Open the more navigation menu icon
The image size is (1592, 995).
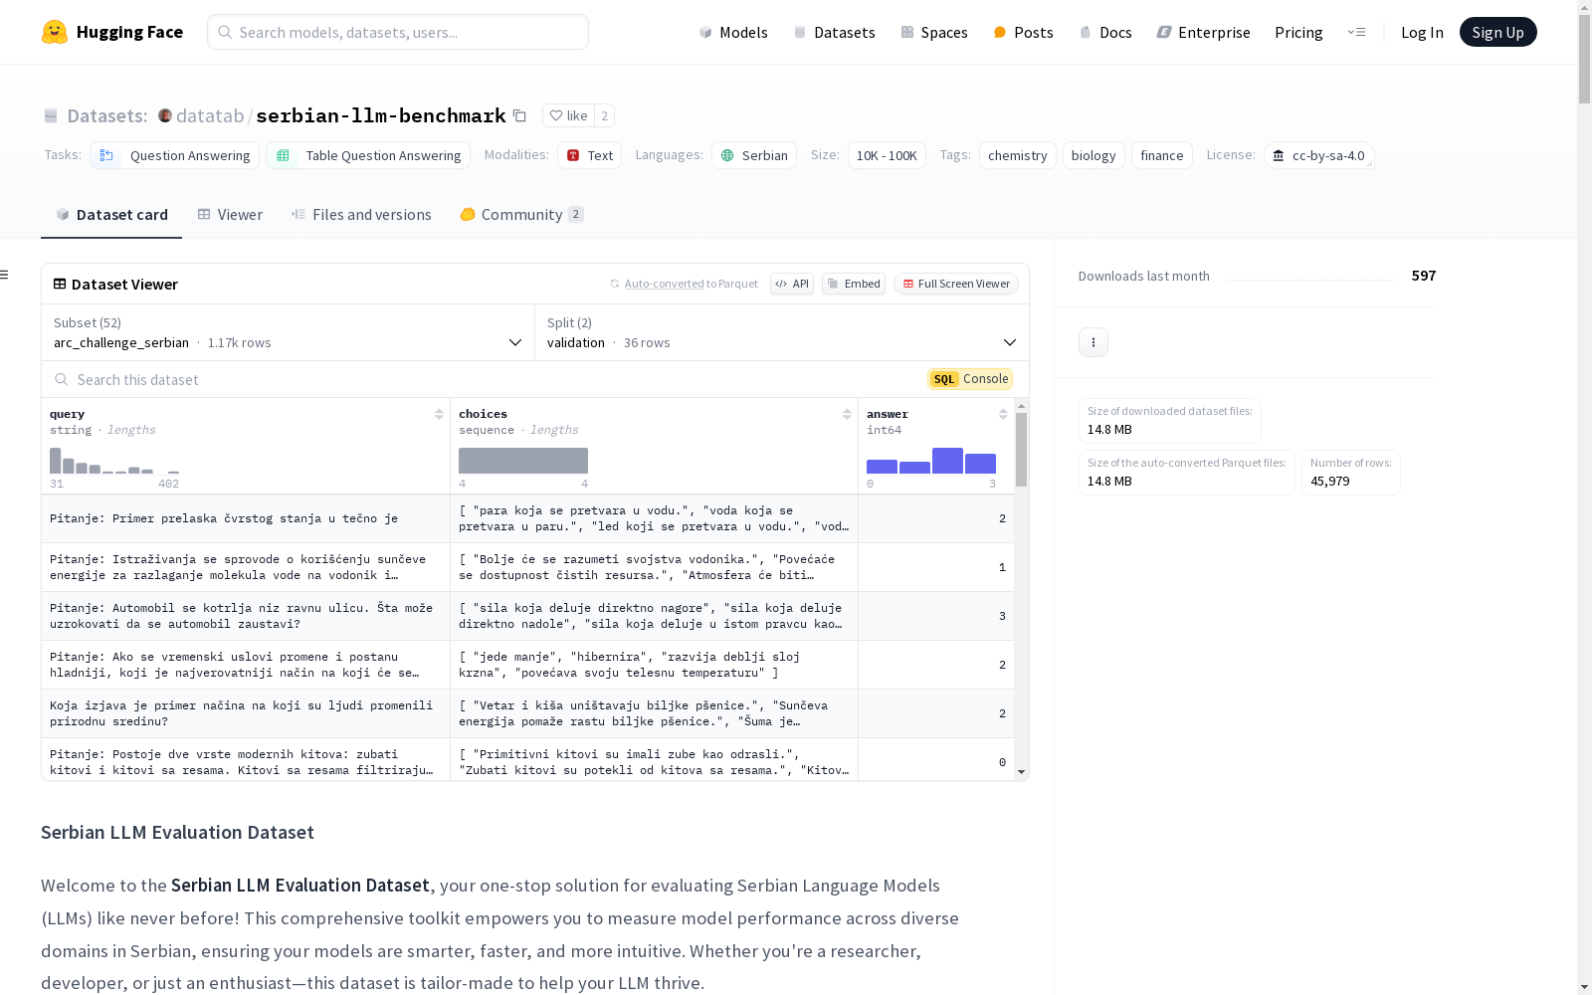coord(1356,32)
